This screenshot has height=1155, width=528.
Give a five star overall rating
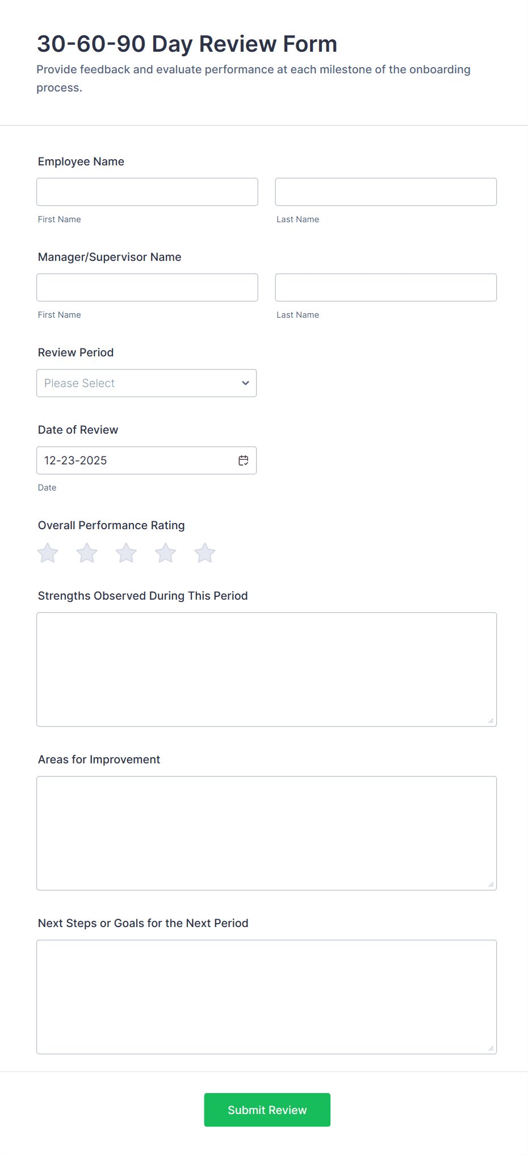click(x=204, y=552)
